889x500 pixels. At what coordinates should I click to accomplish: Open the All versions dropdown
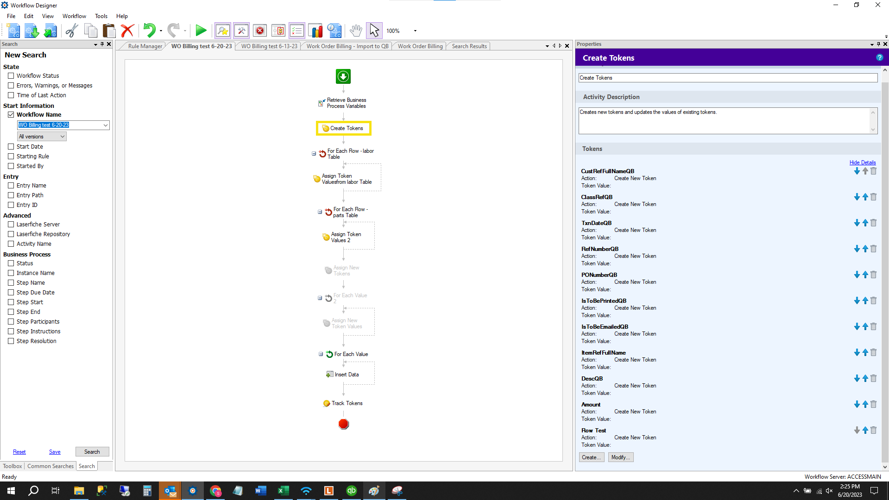tap(42, 137)
